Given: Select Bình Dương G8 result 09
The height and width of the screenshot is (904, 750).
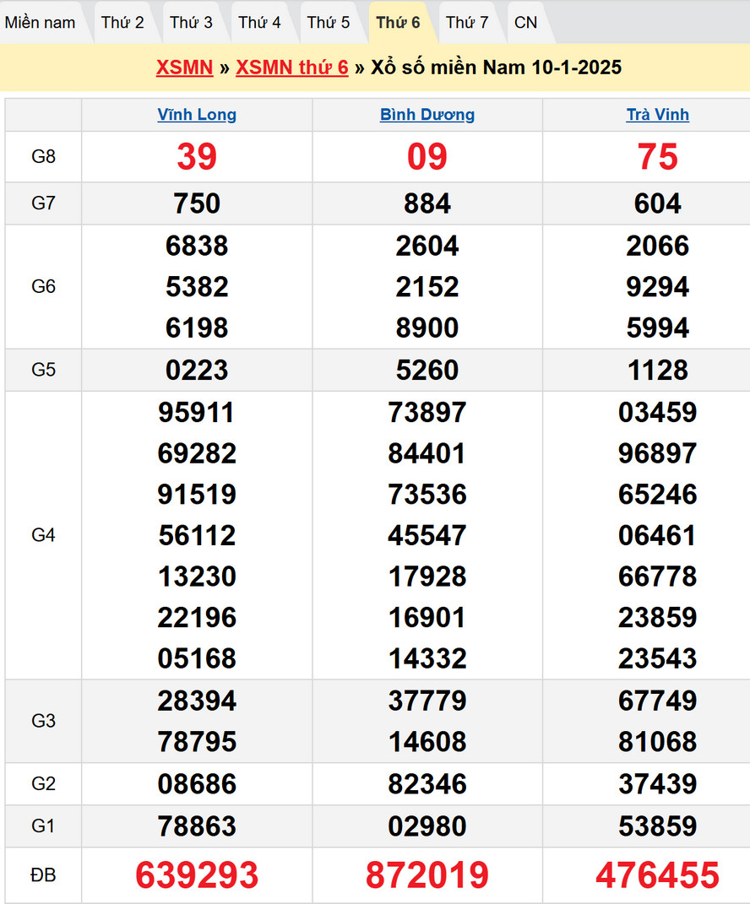Looking at the screenshot, I should (x=427, y=157).
